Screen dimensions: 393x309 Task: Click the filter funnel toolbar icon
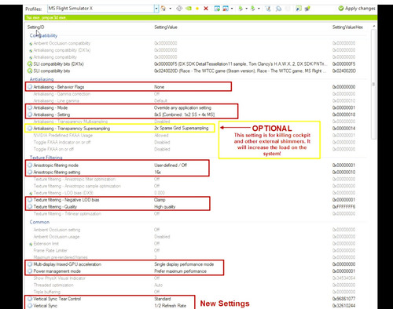(268, 9)
